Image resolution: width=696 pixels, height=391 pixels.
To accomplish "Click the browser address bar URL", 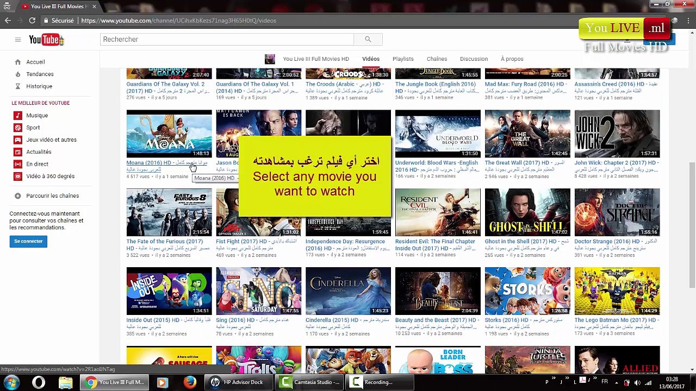I will 179,21.
